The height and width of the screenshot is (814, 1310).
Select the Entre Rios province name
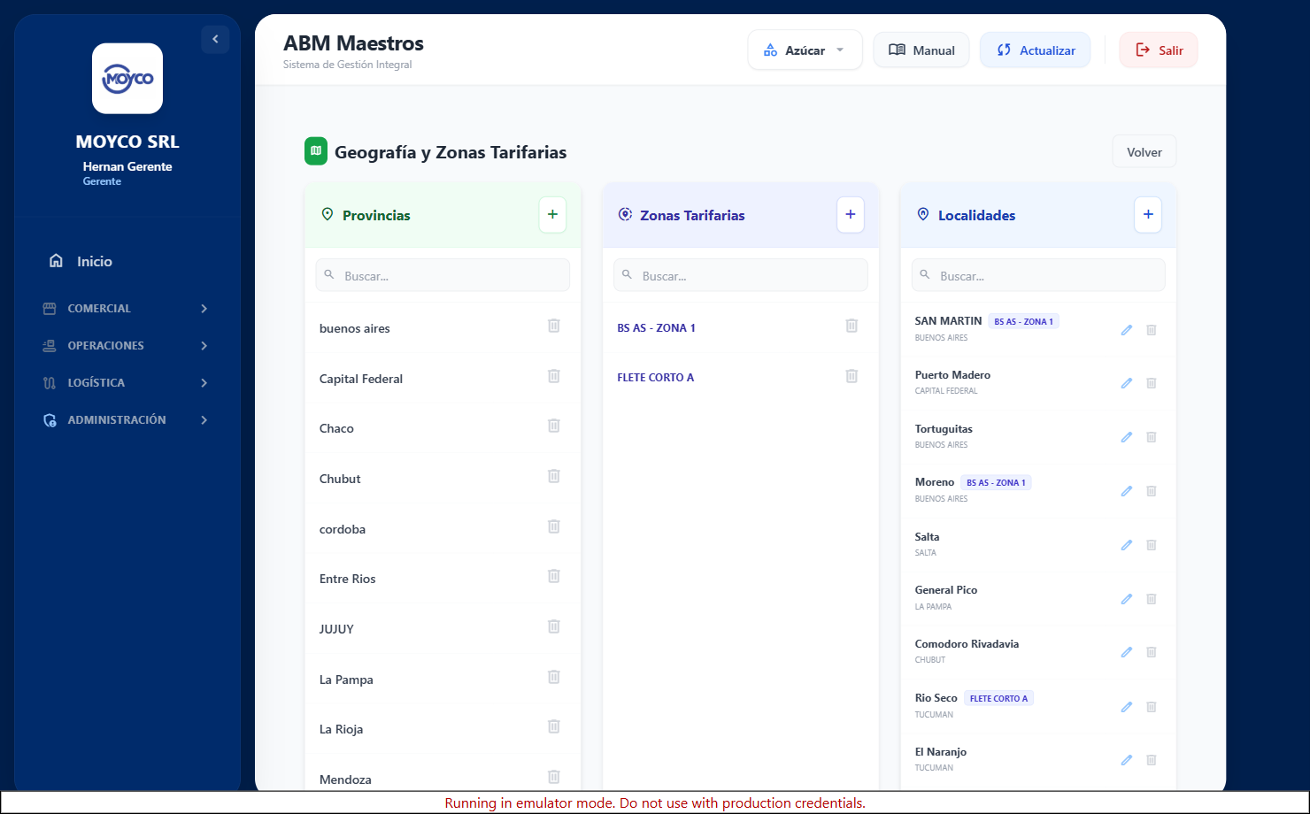point(348,579)
